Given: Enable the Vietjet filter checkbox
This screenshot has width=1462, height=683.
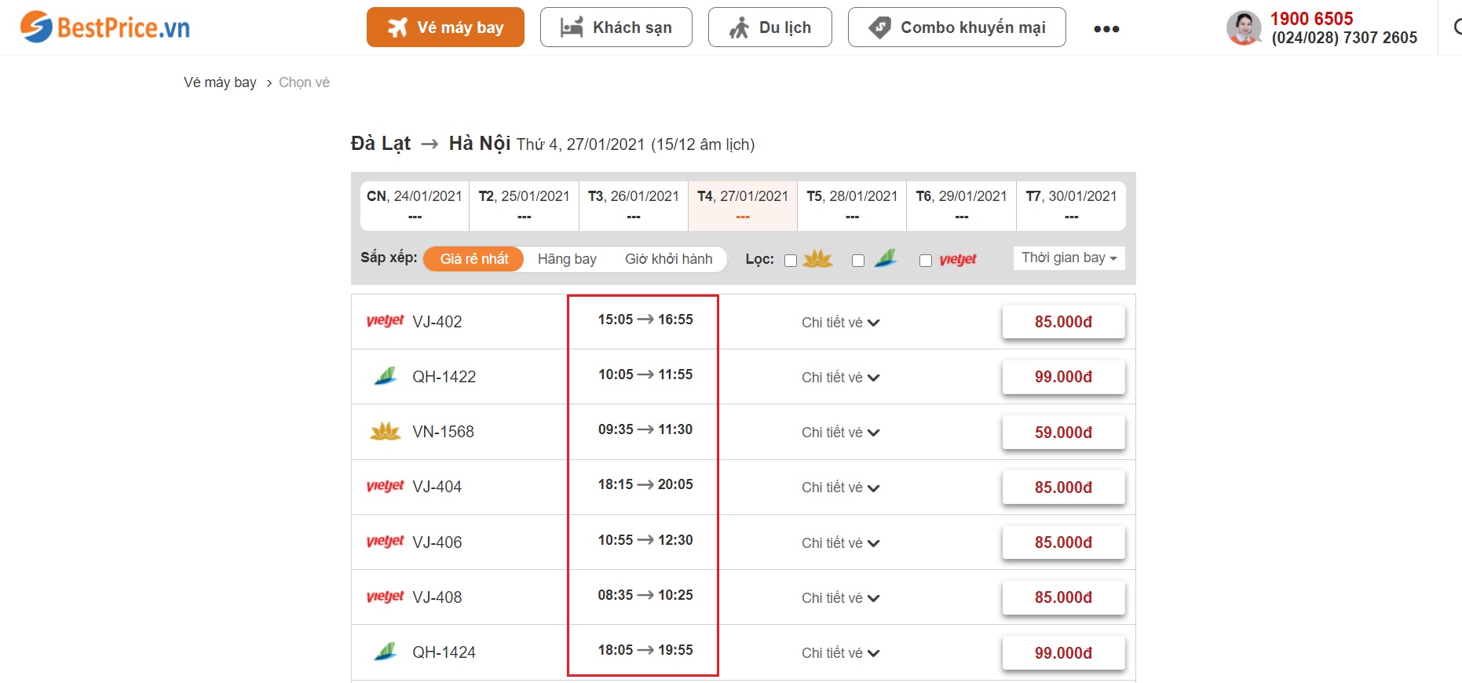Looking at the screenshot, I should 926,261.
